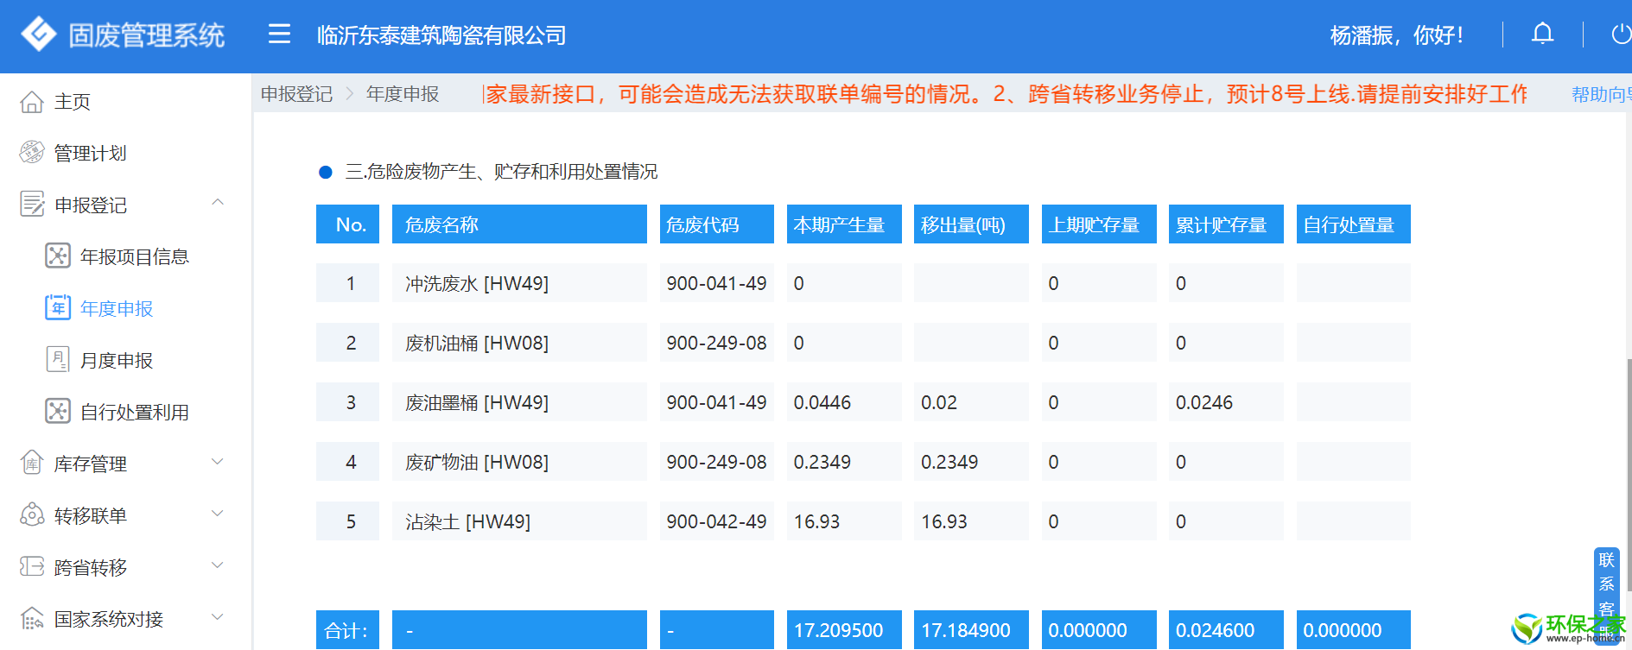1632x650 pixels.
Task: Click the hamburger menu collapse icon
Action: (279, 35)
